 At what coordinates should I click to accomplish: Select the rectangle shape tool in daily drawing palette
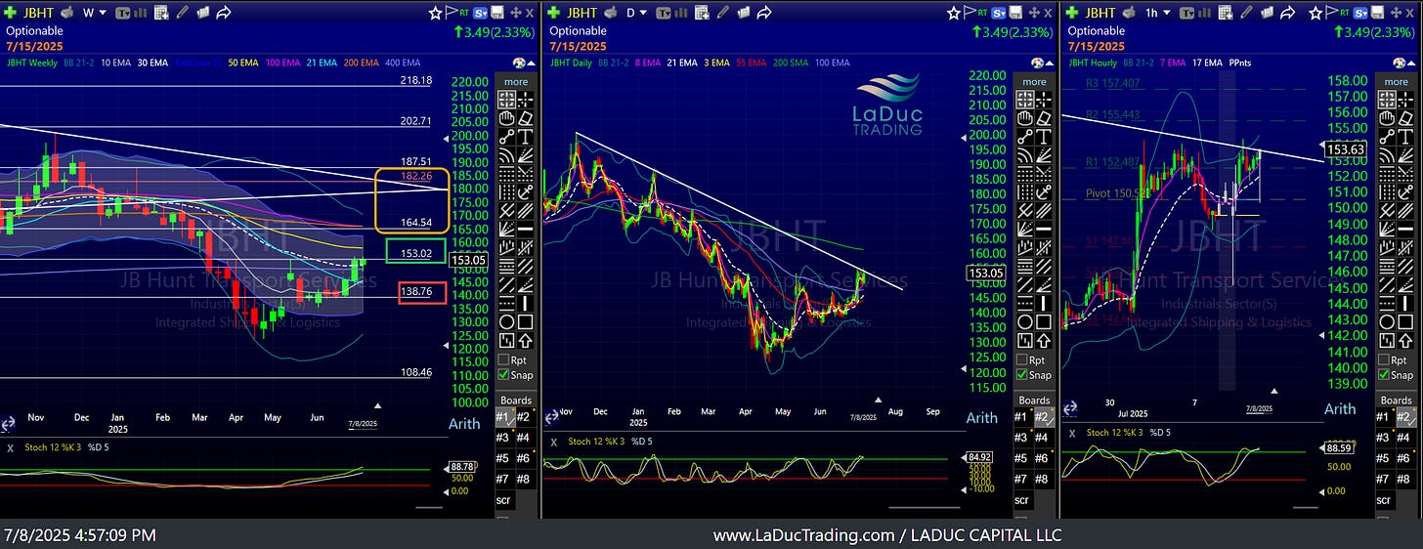1044,319
